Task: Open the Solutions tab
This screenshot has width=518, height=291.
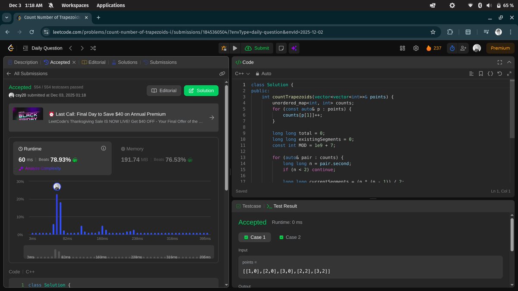Action: 124,62
